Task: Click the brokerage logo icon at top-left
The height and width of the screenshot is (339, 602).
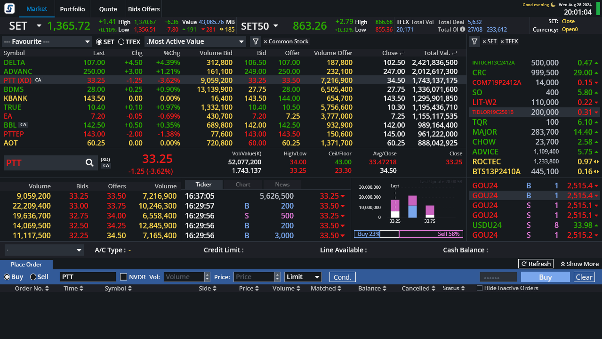Action: click(x=9, y=8)
